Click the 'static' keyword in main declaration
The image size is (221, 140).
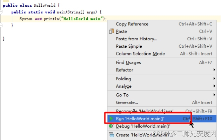pos(35,12)
